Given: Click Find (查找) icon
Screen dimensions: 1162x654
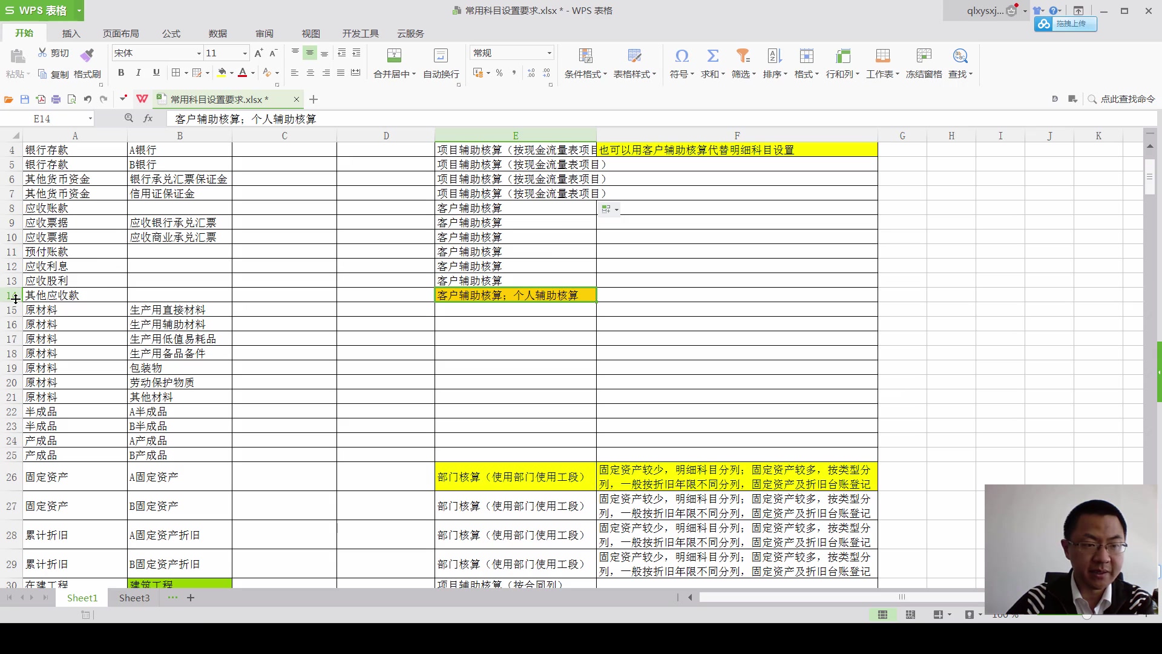Looking at the screenshot, I should click(x=960, y=56).
